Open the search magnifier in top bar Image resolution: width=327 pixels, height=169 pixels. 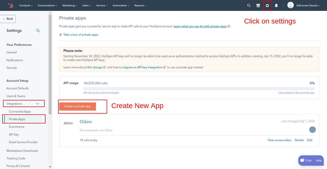click(249, 5)
